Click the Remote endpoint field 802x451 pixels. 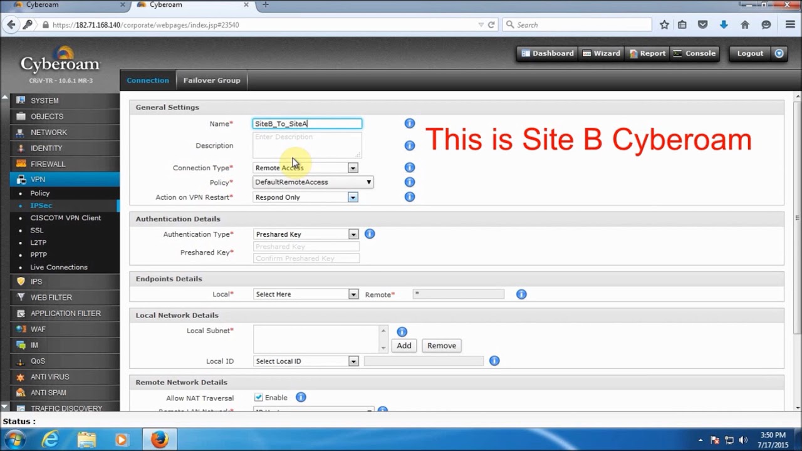click(x=458, y=294)
